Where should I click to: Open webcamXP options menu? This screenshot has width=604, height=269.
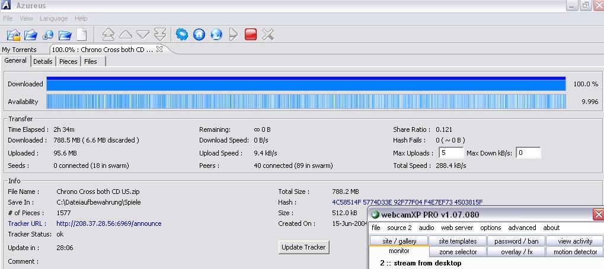tap(491, 228)
